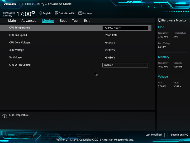
Task: Select the CPU Temperature row label
Action: 20,28
